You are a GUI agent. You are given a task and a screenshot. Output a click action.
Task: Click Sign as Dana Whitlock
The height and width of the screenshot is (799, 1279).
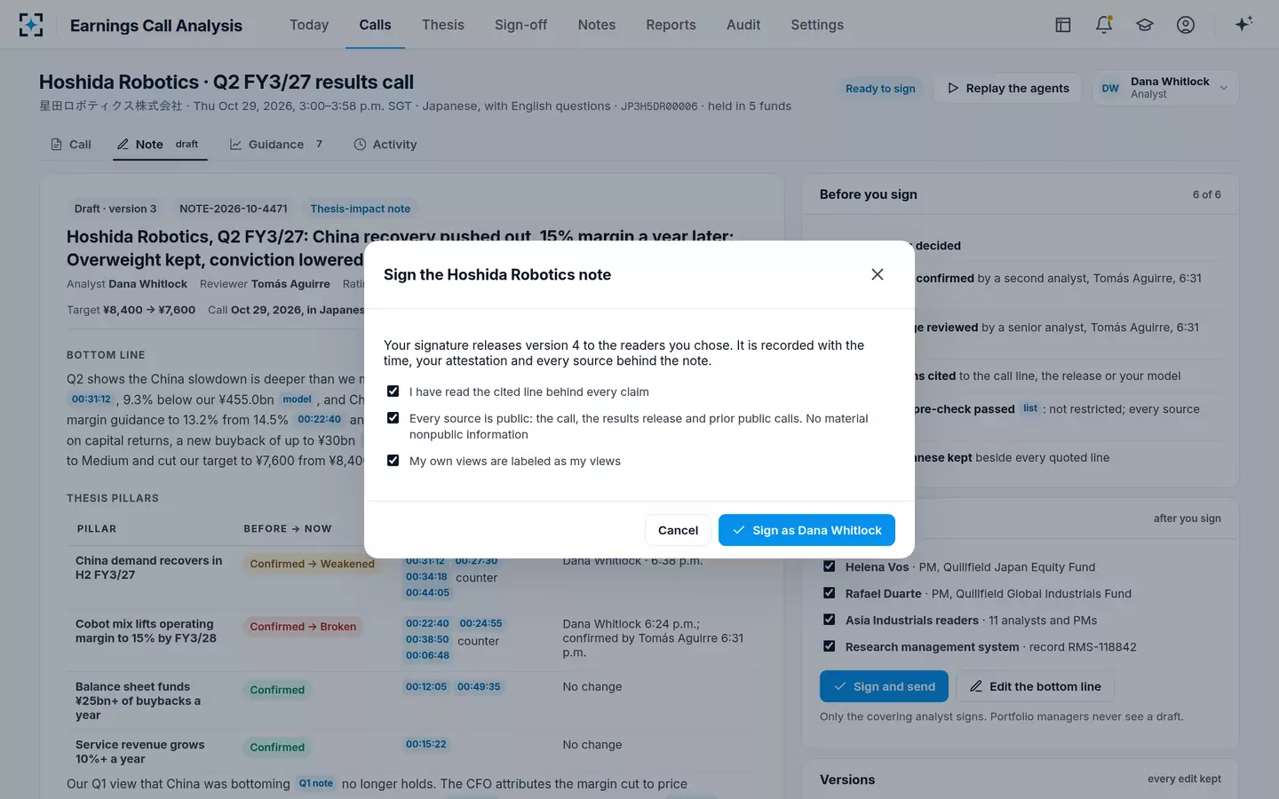(806, 530)
